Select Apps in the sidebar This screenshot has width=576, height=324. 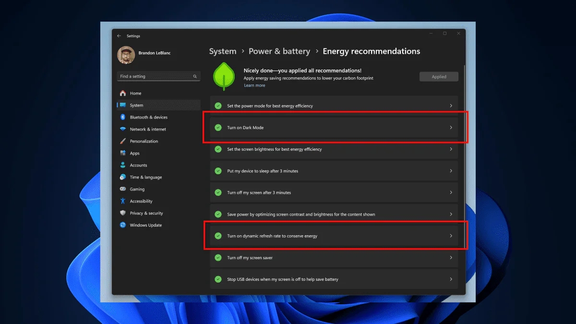(x=134, y=153)
